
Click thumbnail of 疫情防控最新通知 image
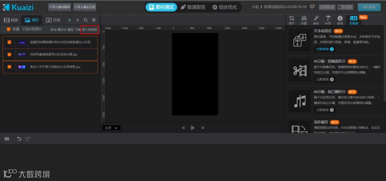[22, 42]
